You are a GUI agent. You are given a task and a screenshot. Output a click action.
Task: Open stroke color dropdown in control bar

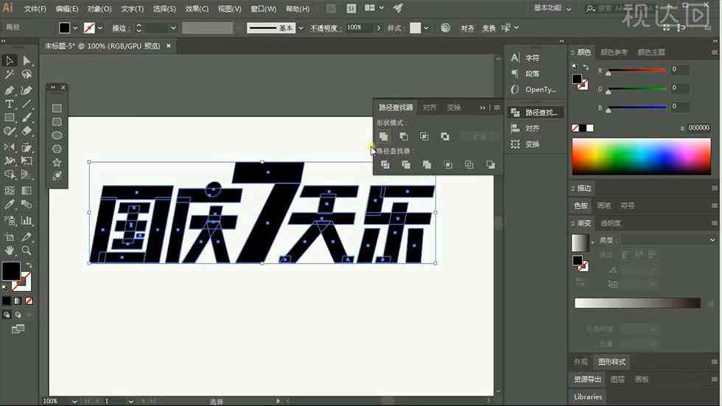[x=100, y=28]
